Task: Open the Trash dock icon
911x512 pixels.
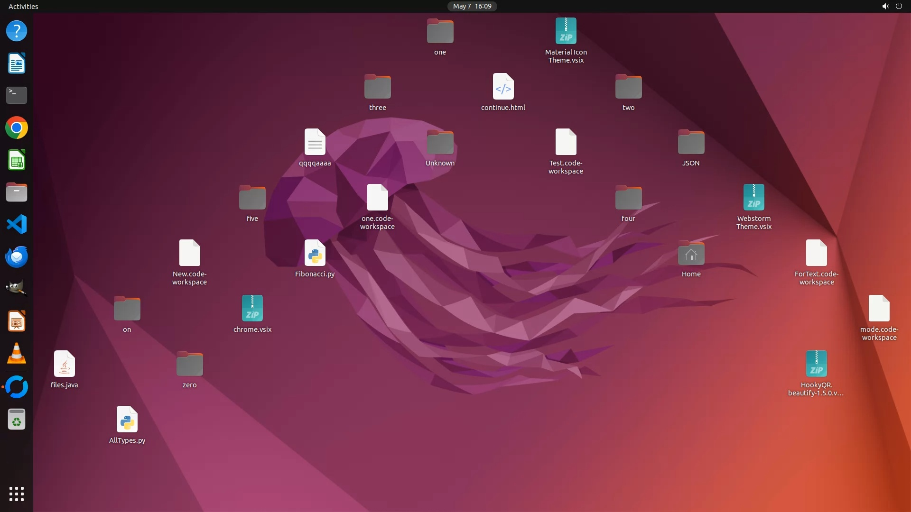Action: tap(17, 420)
